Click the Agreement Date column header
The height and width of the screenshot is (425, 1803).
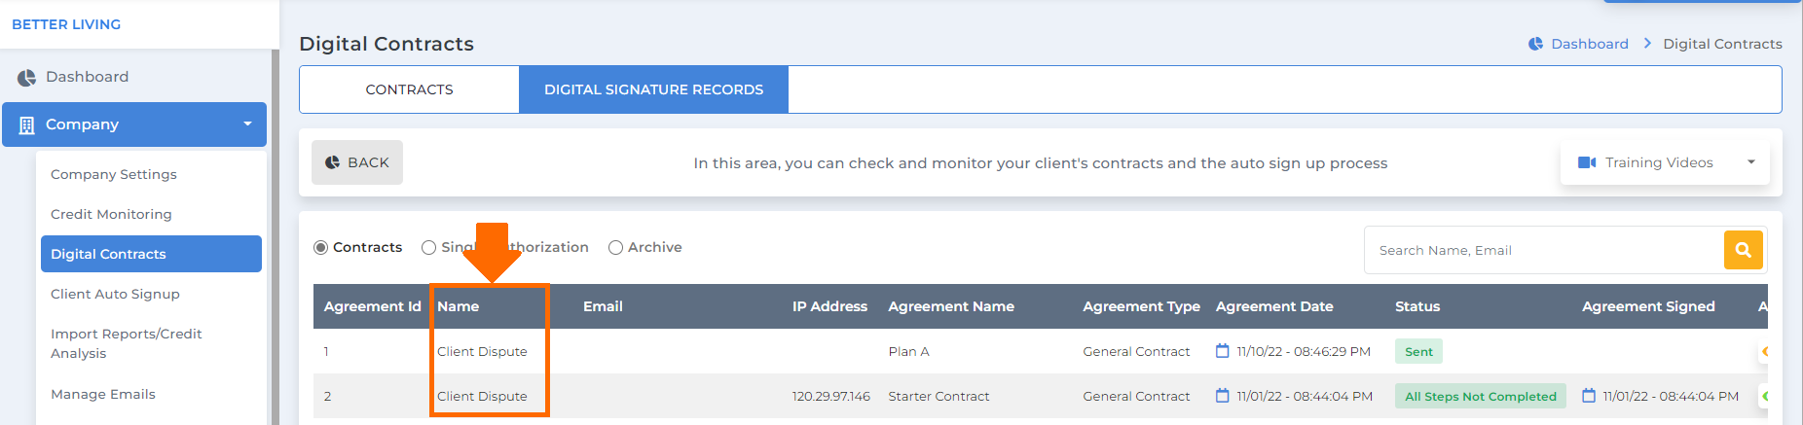click(x=1274, y=306)
